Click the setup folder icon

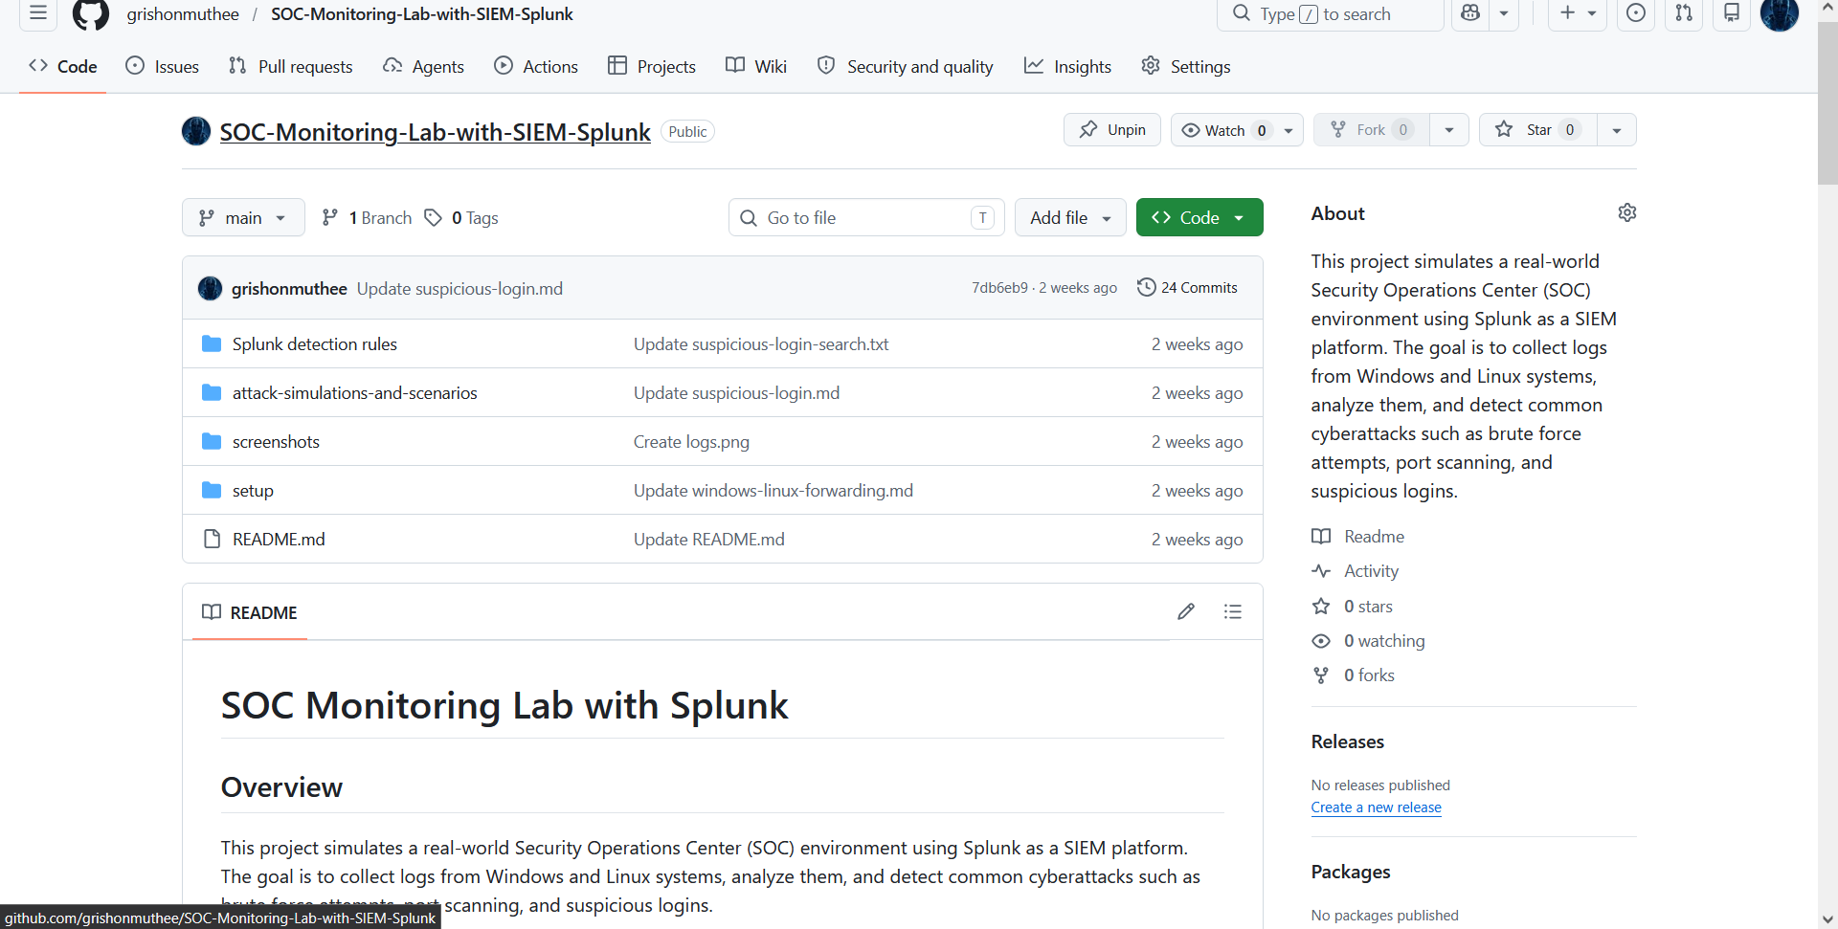(212, 490)
